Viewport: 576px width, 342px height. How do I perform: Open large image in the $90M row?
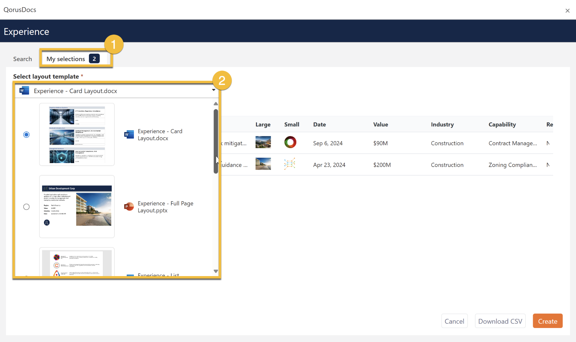(263, 142)
